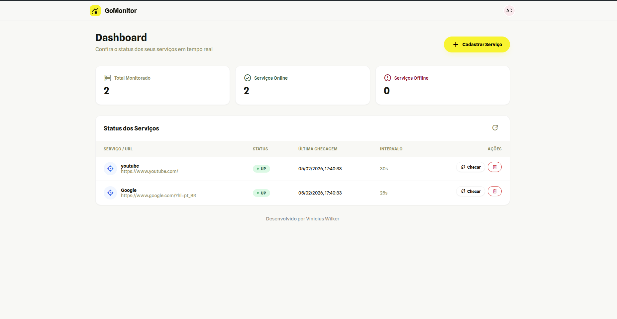Screen dimensions: 617x319
Task: Click the GoMonitor logo icon
Action: point(95,11)
